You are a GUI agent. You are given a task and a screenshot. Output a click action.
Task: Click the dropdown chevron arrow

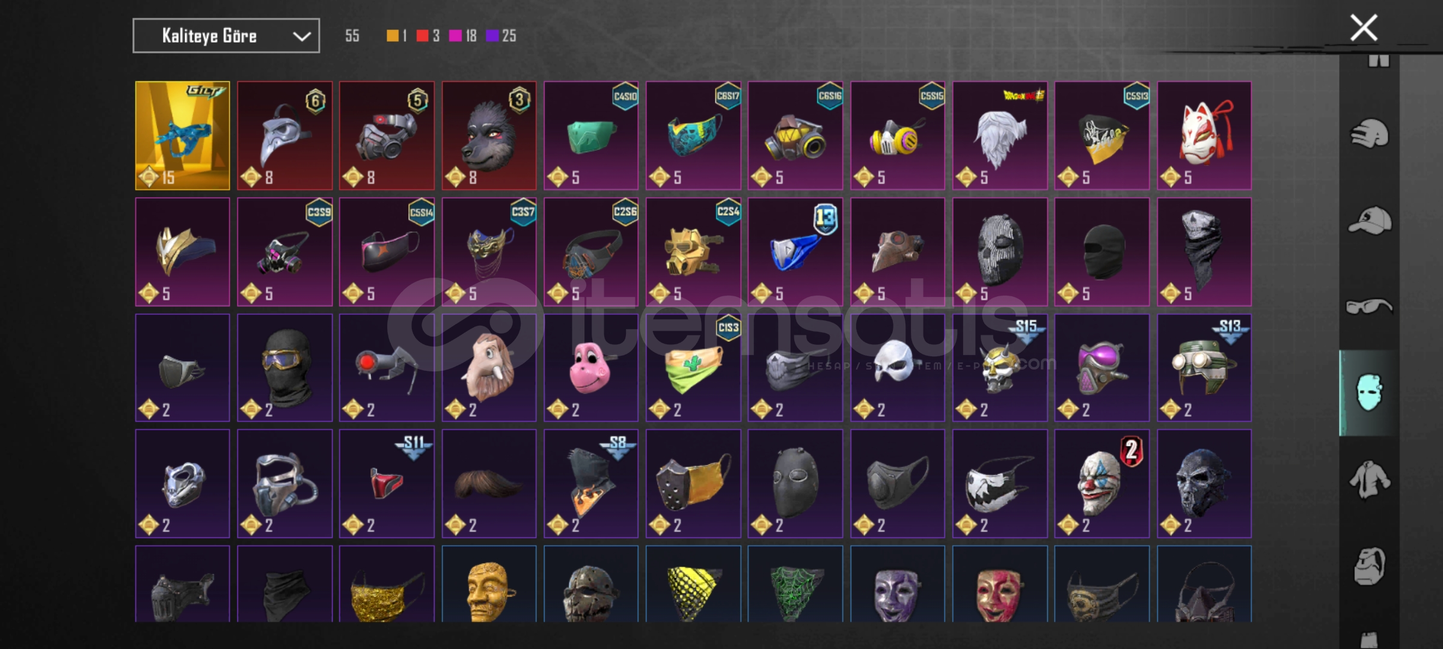click(301, 37)
